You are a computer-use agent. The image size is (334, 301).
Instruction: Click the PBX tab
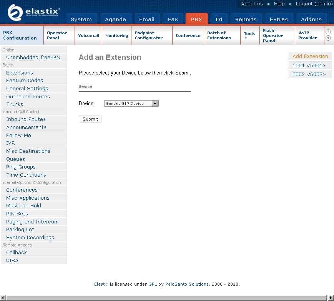pyautogui.click(x=196, y=19)
